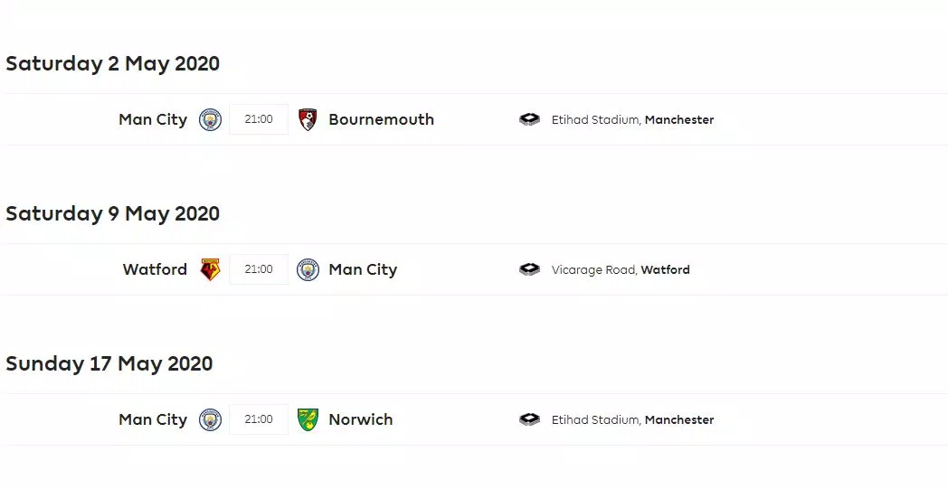
Task: Click Man City crest in Bournemouth fixture
Action: pos(210,119)
